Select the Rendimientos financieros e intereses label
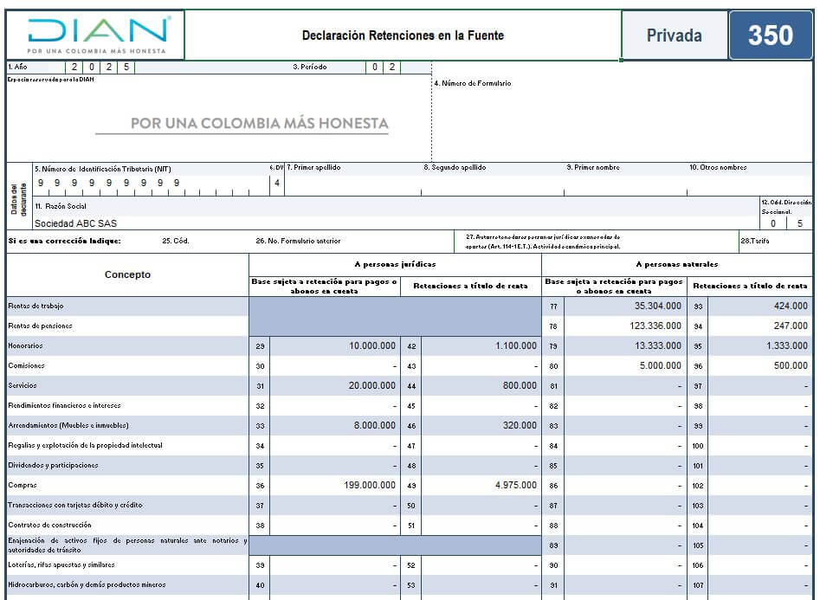The height and width of the screenshot is (600, 820). [64, 405]
